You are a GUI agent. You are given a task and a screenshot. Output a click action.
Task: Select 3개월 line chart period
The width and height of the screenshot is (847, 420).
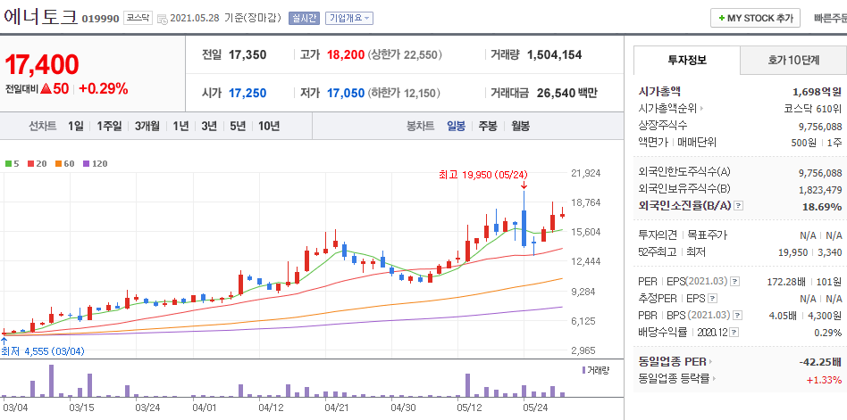[x=147, y=126]
